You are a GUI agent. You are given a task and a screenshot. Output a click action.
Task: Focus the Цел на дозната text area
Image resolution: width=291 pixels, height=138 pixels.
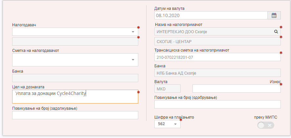coord(75,97)
